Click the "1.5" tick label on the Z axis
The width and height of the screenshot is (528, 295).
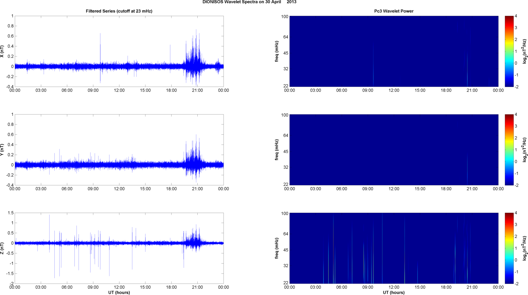coord(10,213)
